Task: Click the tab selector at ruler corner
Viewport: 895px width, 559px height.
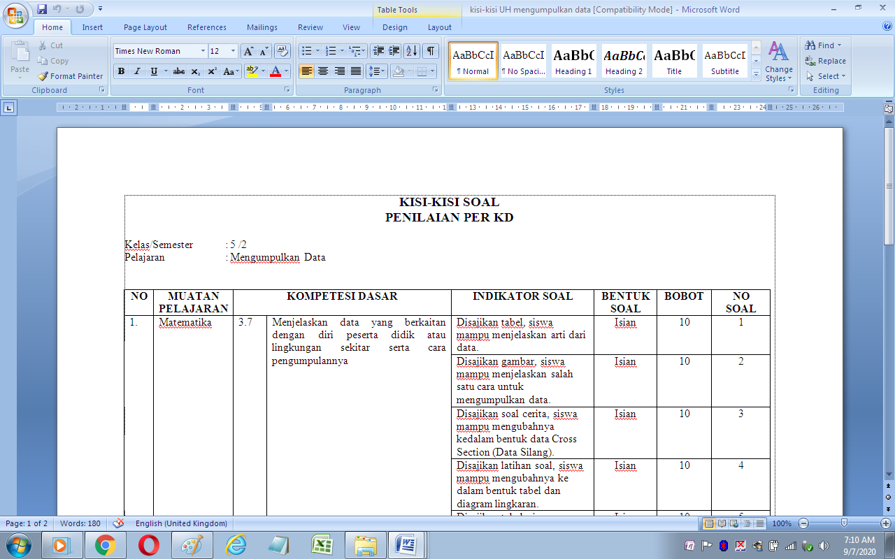Action: tap(9, 108)
